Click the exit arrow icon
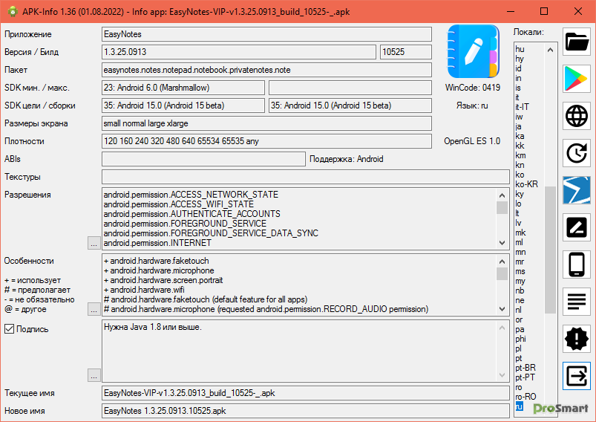Screen dimensions: 596x422 coord(577,376)
